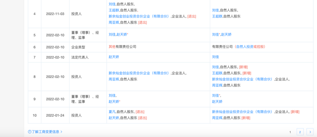The width and height of the screenshot is (317, 137).
Task: Open 夏凡 shareholder link in row 10
Action: click(x=112, y=112)
